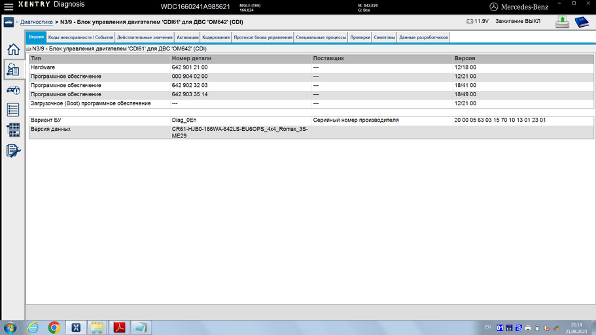Screen dimensions: 596x335
Task: Go to Home via sidebar house icon
Action: [13, 50]
